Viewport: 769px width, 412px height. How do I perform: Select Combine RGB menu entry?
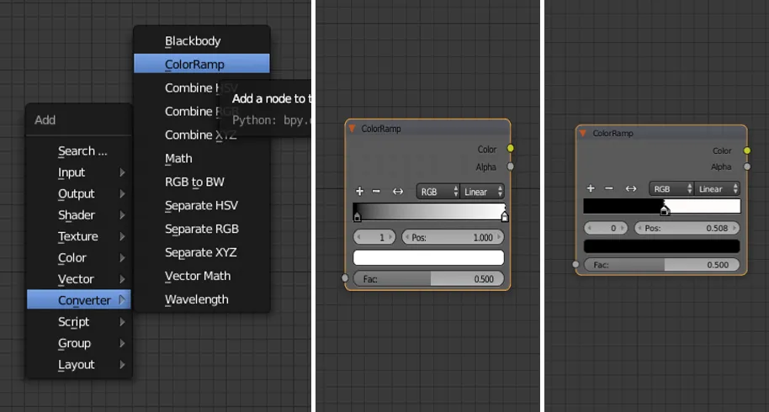(202, 111)
